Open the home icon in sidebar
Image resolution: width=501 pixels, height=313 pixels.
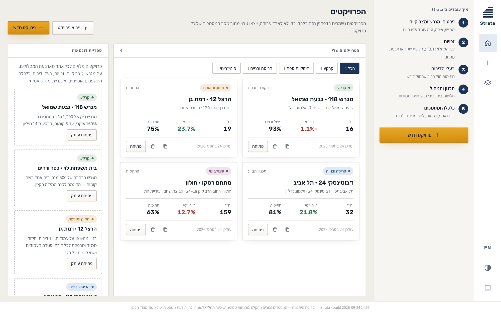(487, 43)
